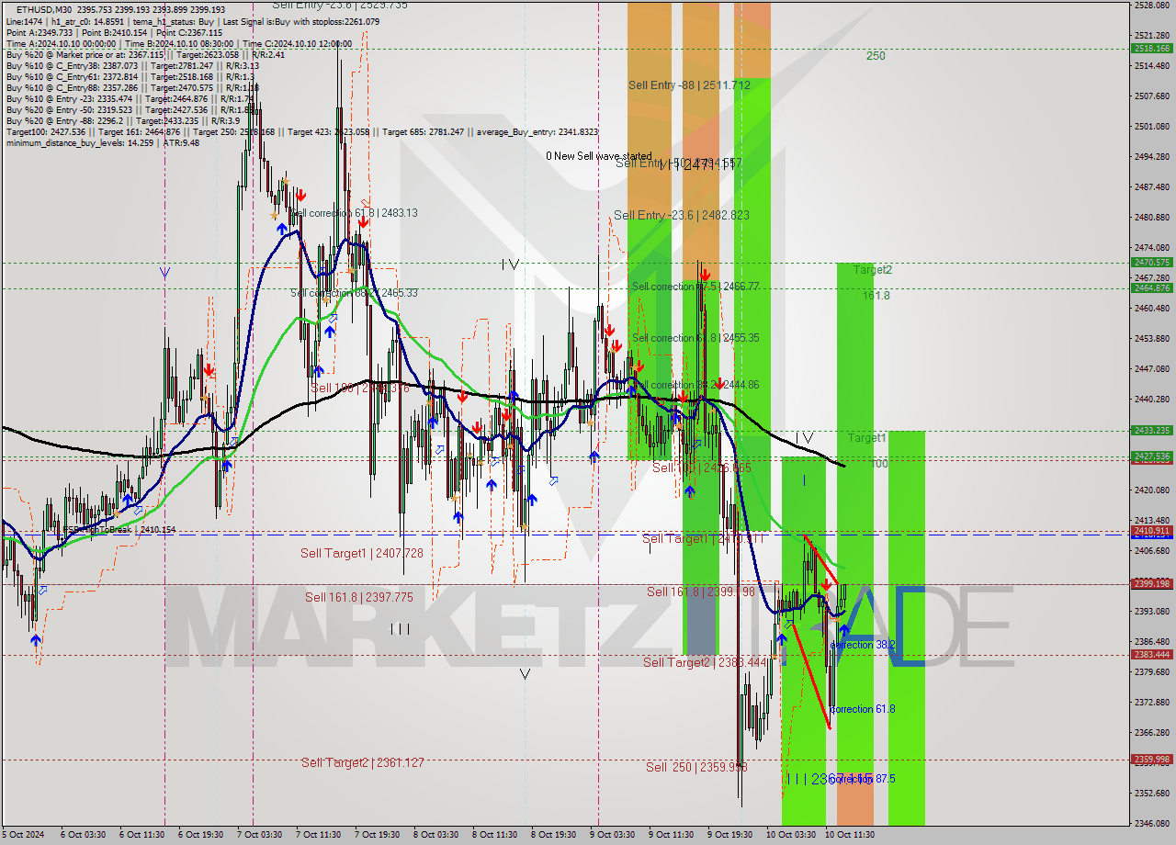Click 'Sell correction 61.8 | 2483.13' label

pyautogui.click(x=355, y=212)
